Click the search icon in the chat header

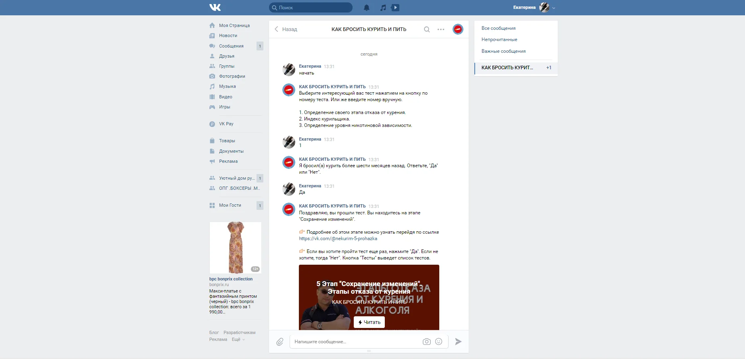[x=427, y=29]
